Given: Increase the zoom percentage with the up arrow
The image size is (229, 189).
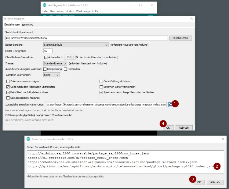Looking at the screenshot, I should point(73,56).
